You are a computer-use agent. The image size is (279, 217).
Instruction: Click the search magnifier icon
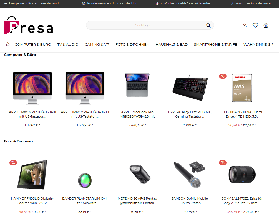click(208, 25)
